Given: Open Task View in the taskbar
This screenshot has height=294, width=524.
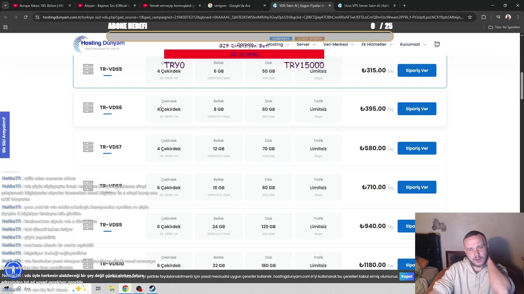Looking at the screenshot, I should point(98,289).
